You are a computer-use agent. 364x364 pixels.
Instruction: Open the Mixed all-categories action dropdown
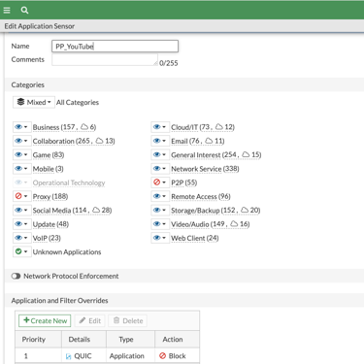pyautogui.click(x=34, y=102)
